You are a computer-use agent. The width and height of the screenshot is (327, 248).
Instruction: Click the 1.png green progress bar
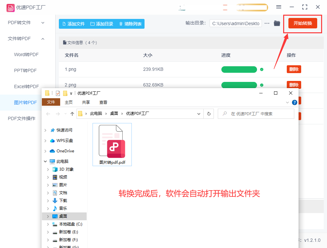pyautogui.click(x=239, y=70)
